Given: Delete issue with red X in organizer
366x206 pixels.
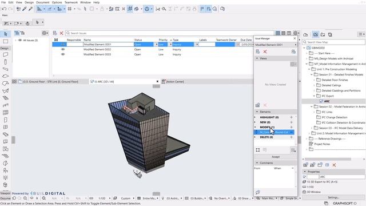Looking at the screenshot, I should click(61, 33).
